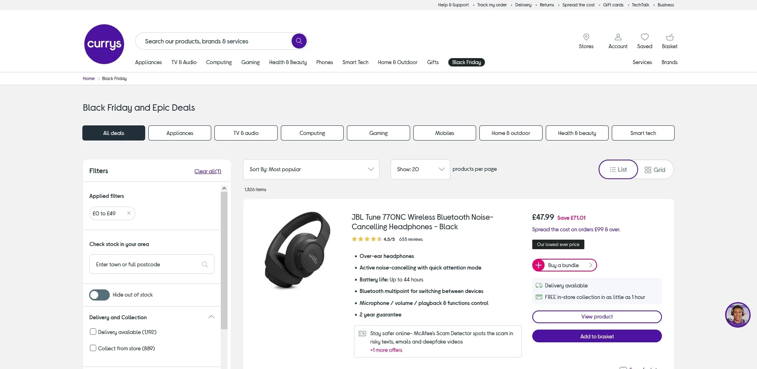
Task: Collapse the Delivery and Collection section
Action: click(x=211, y=317)
